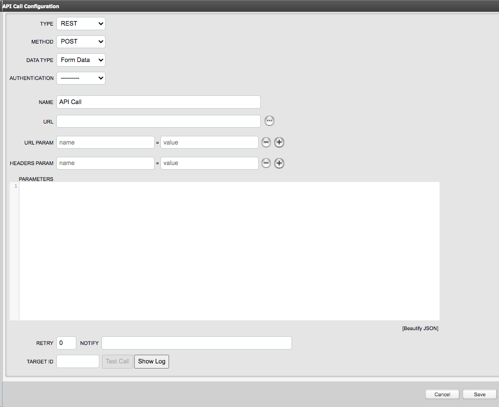Click the Test Call button
The width and height of the screenshot is (499, 407).
[117, 361]
